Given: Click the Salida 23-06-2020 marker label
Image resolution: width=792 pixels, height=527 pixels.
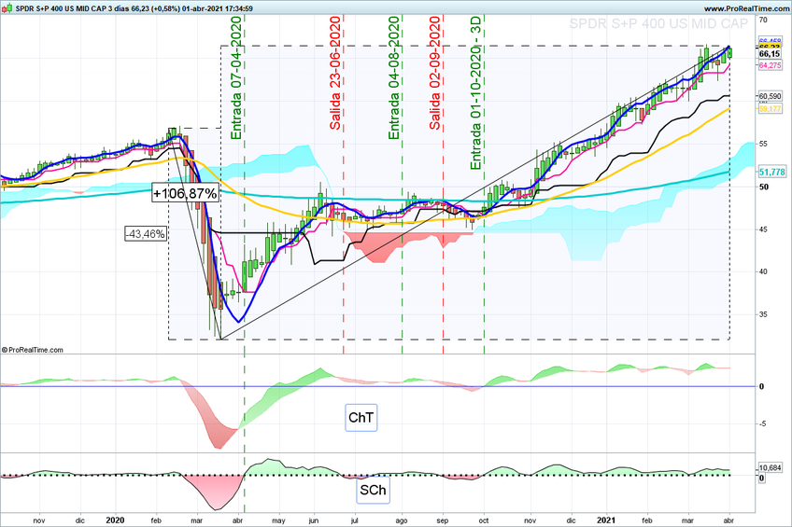Looking at the screenshot, I should click(335, 73).
